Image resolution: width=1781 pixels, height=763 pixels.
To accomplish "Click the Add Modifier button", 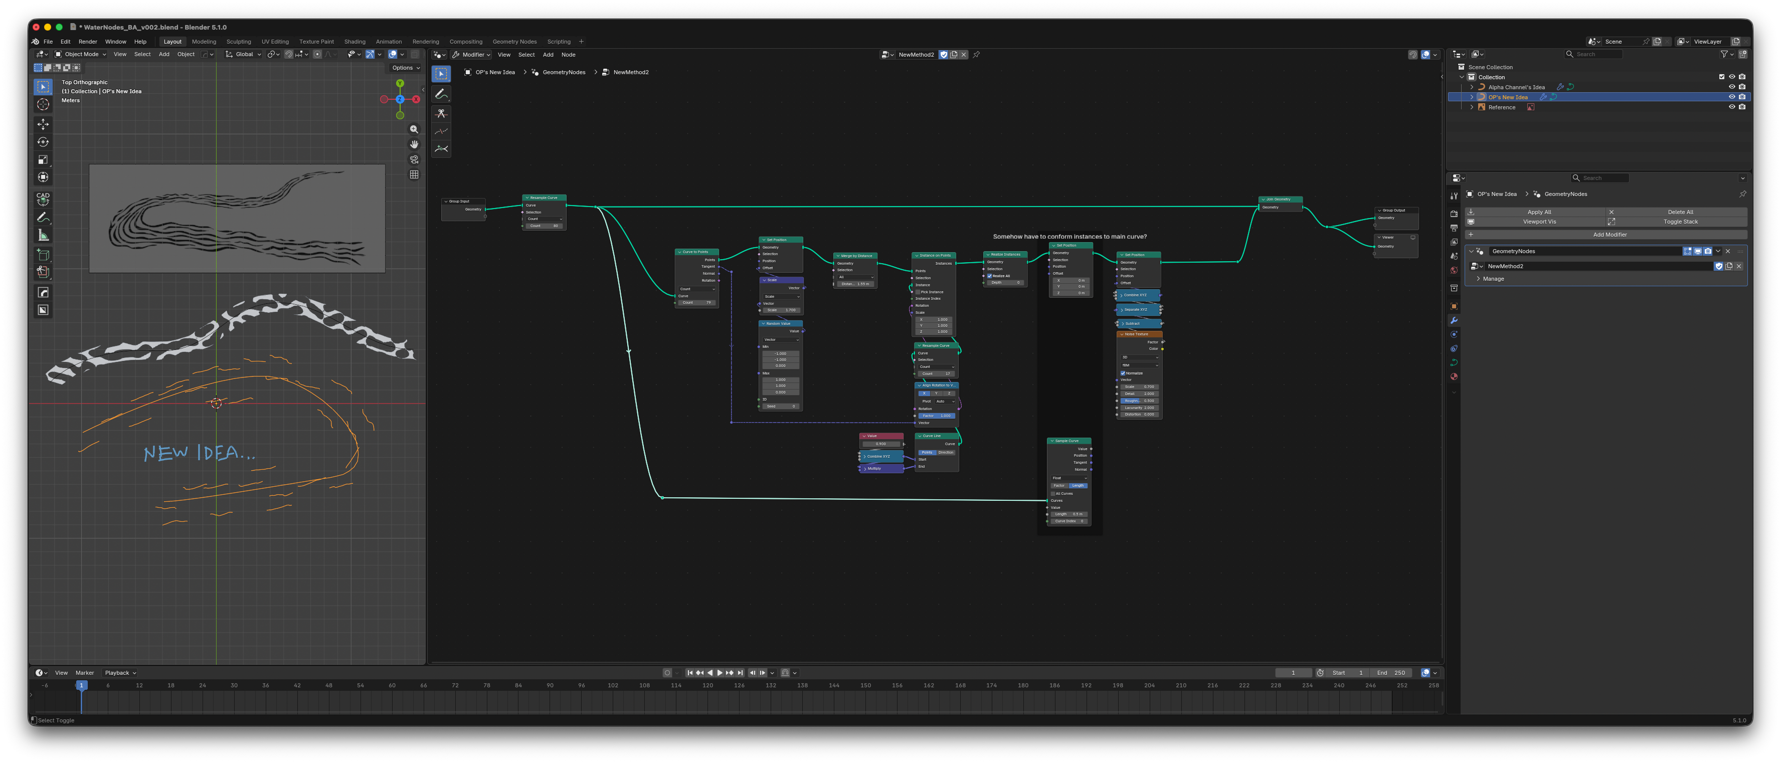I will 1606,235.
